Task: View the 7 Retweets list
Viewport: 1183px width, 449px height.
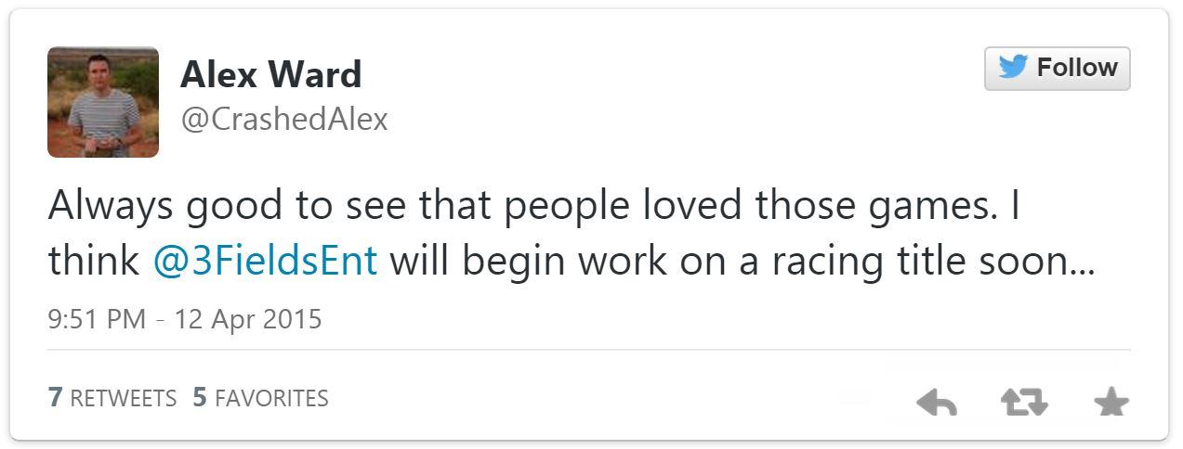Action: pyautogui.click(x=112, y=398)
